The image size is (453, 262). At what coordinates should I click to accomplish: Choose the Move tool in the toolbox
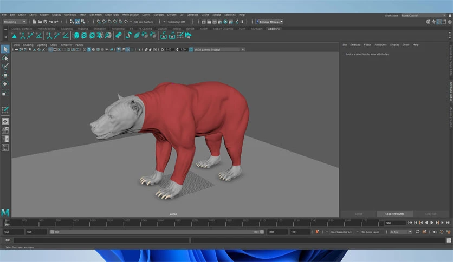[x=5, y=75]
